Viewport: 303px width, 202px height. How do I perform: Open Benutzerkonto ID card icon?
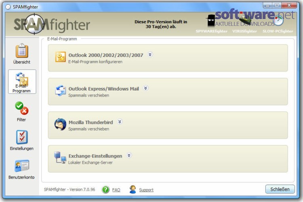coord(22,166)
